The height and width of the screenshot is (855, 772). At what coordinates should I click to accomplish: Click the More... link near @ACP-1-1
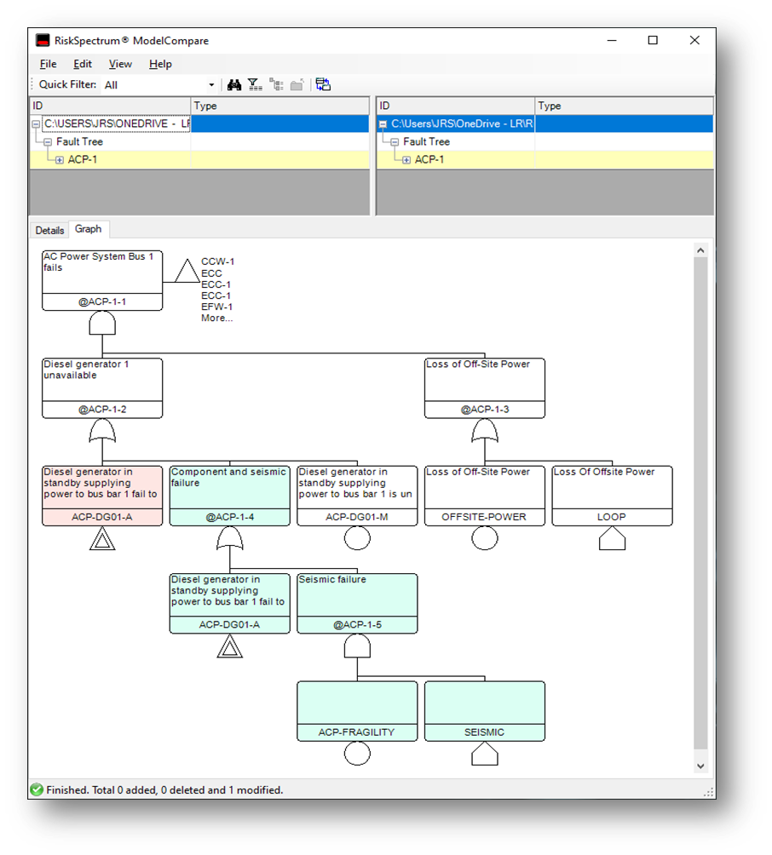(x=216, y=318)
